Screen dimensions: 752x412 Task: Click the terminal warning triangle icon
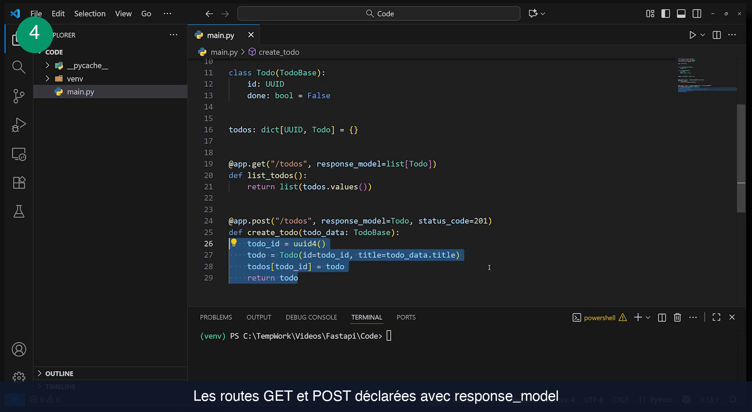point(623,317)
